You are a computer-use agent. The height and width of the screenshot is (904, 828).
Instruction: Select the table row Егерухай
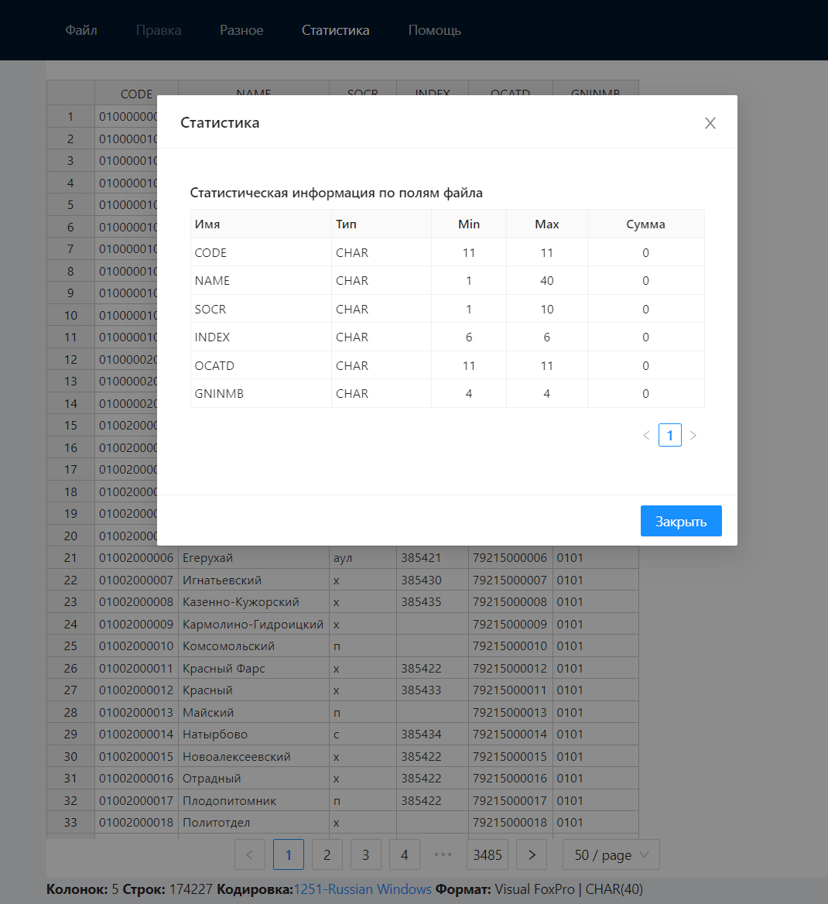[254, 557]
